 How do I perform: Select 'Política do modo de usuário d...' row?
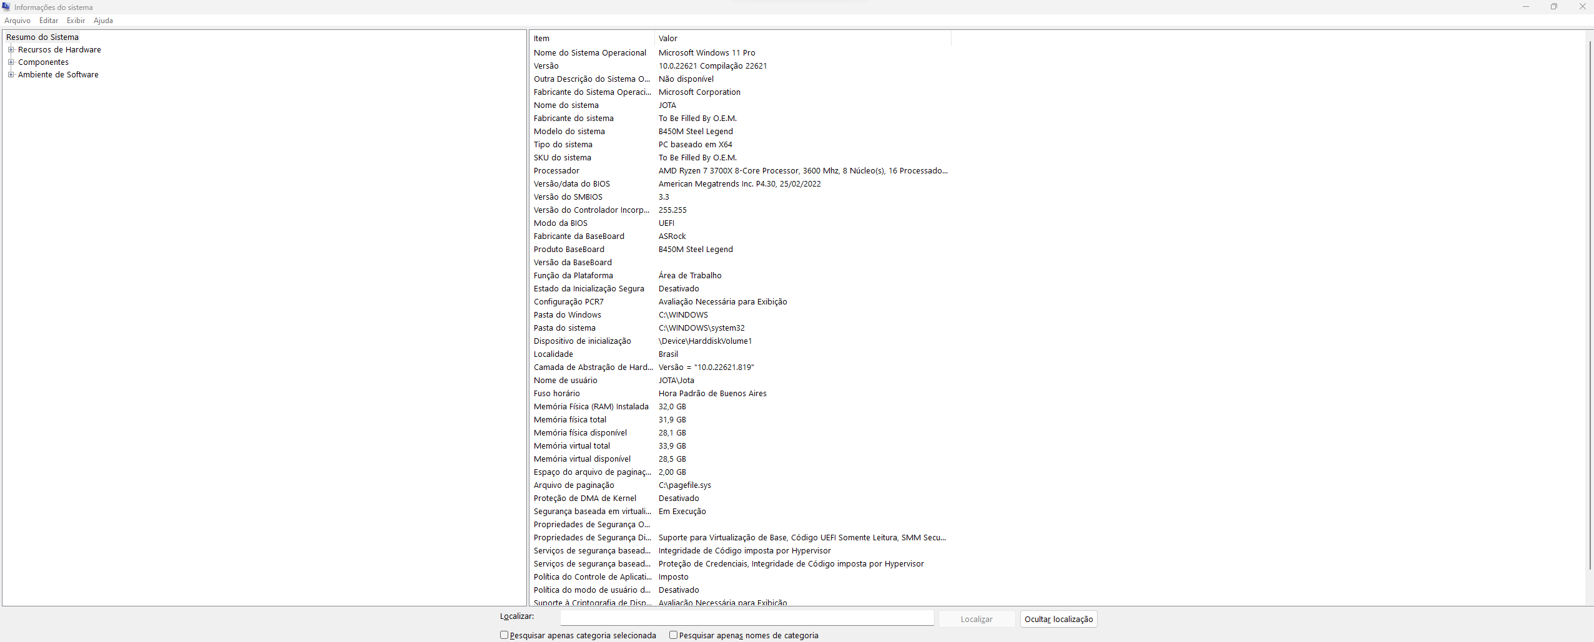(x=740, y=590)
